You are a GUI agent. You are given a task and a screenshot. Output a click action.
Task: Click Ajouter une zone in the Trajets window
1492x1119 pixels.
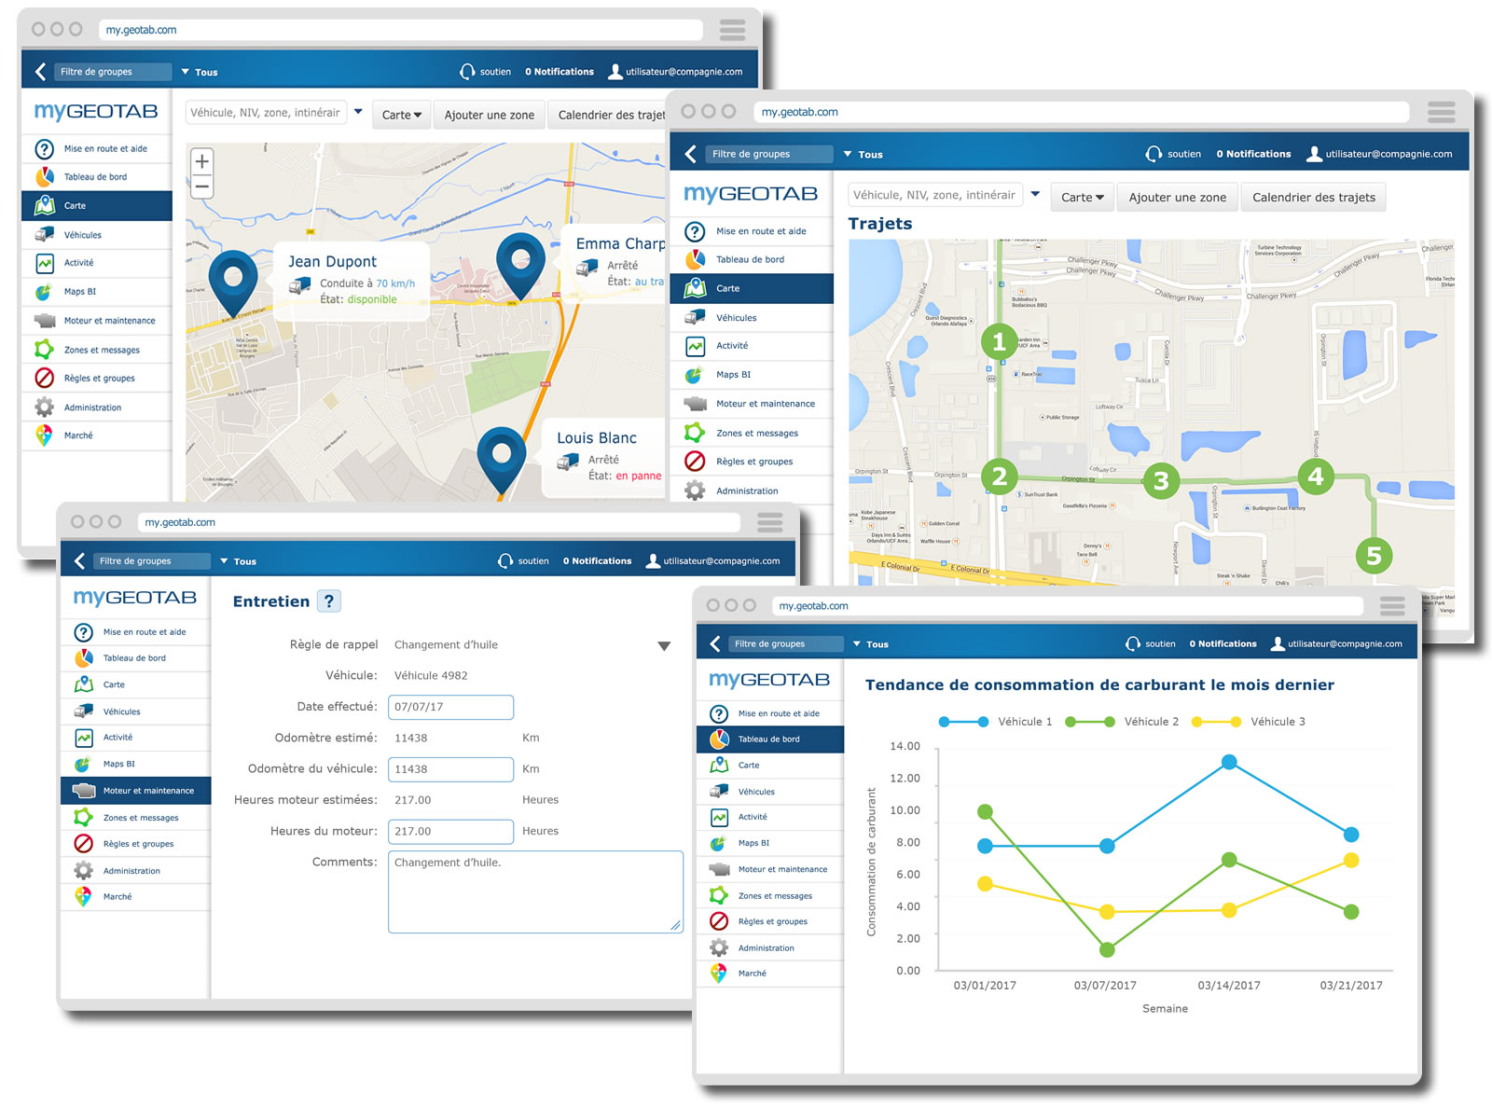(x=1178, y=197)
